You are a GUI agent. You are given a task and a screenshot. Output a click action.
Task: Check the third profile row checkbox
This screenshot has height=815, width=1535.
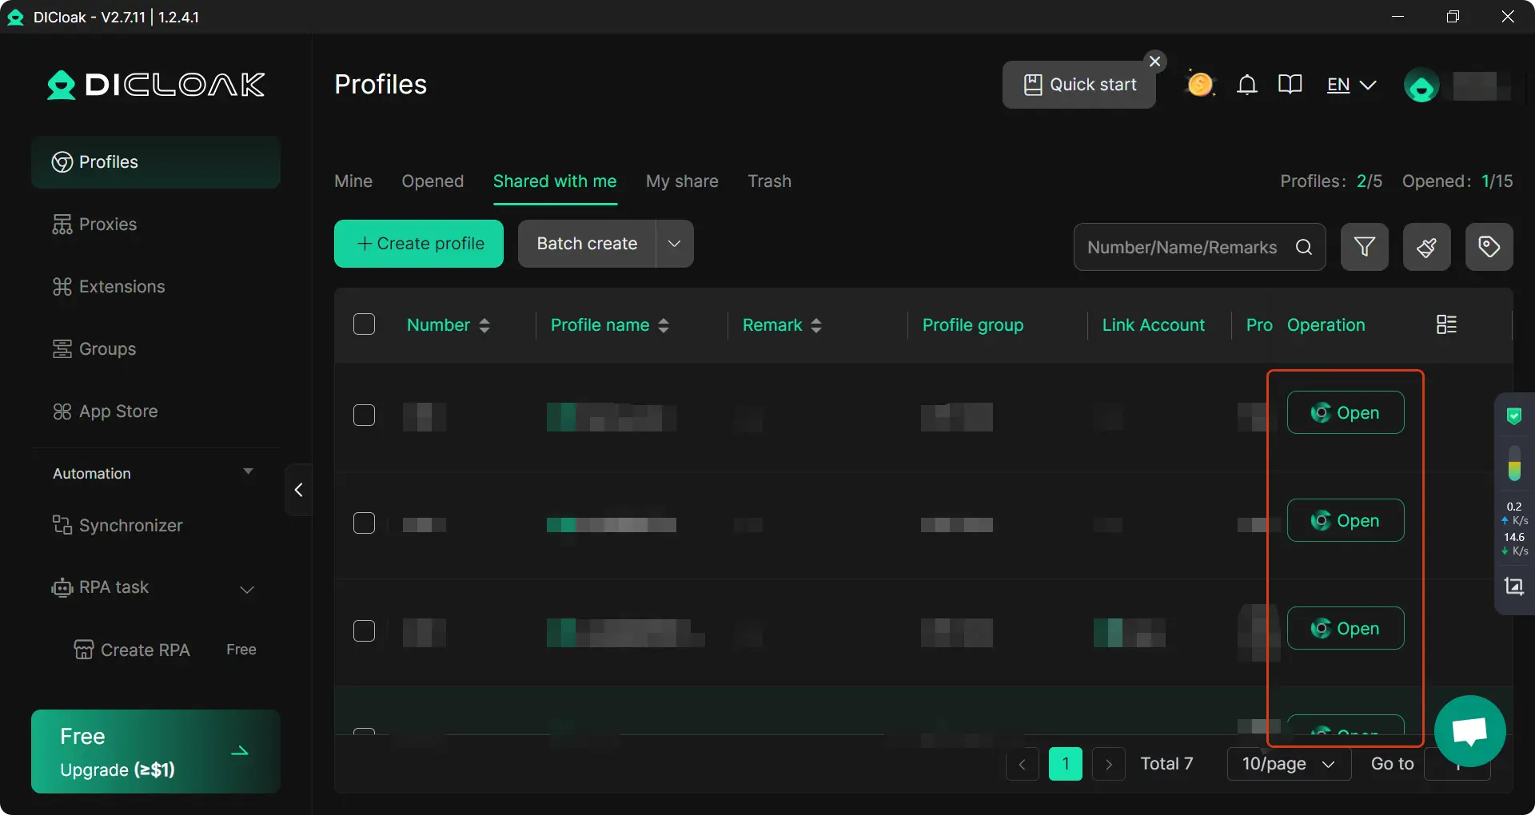click(364, 631)
